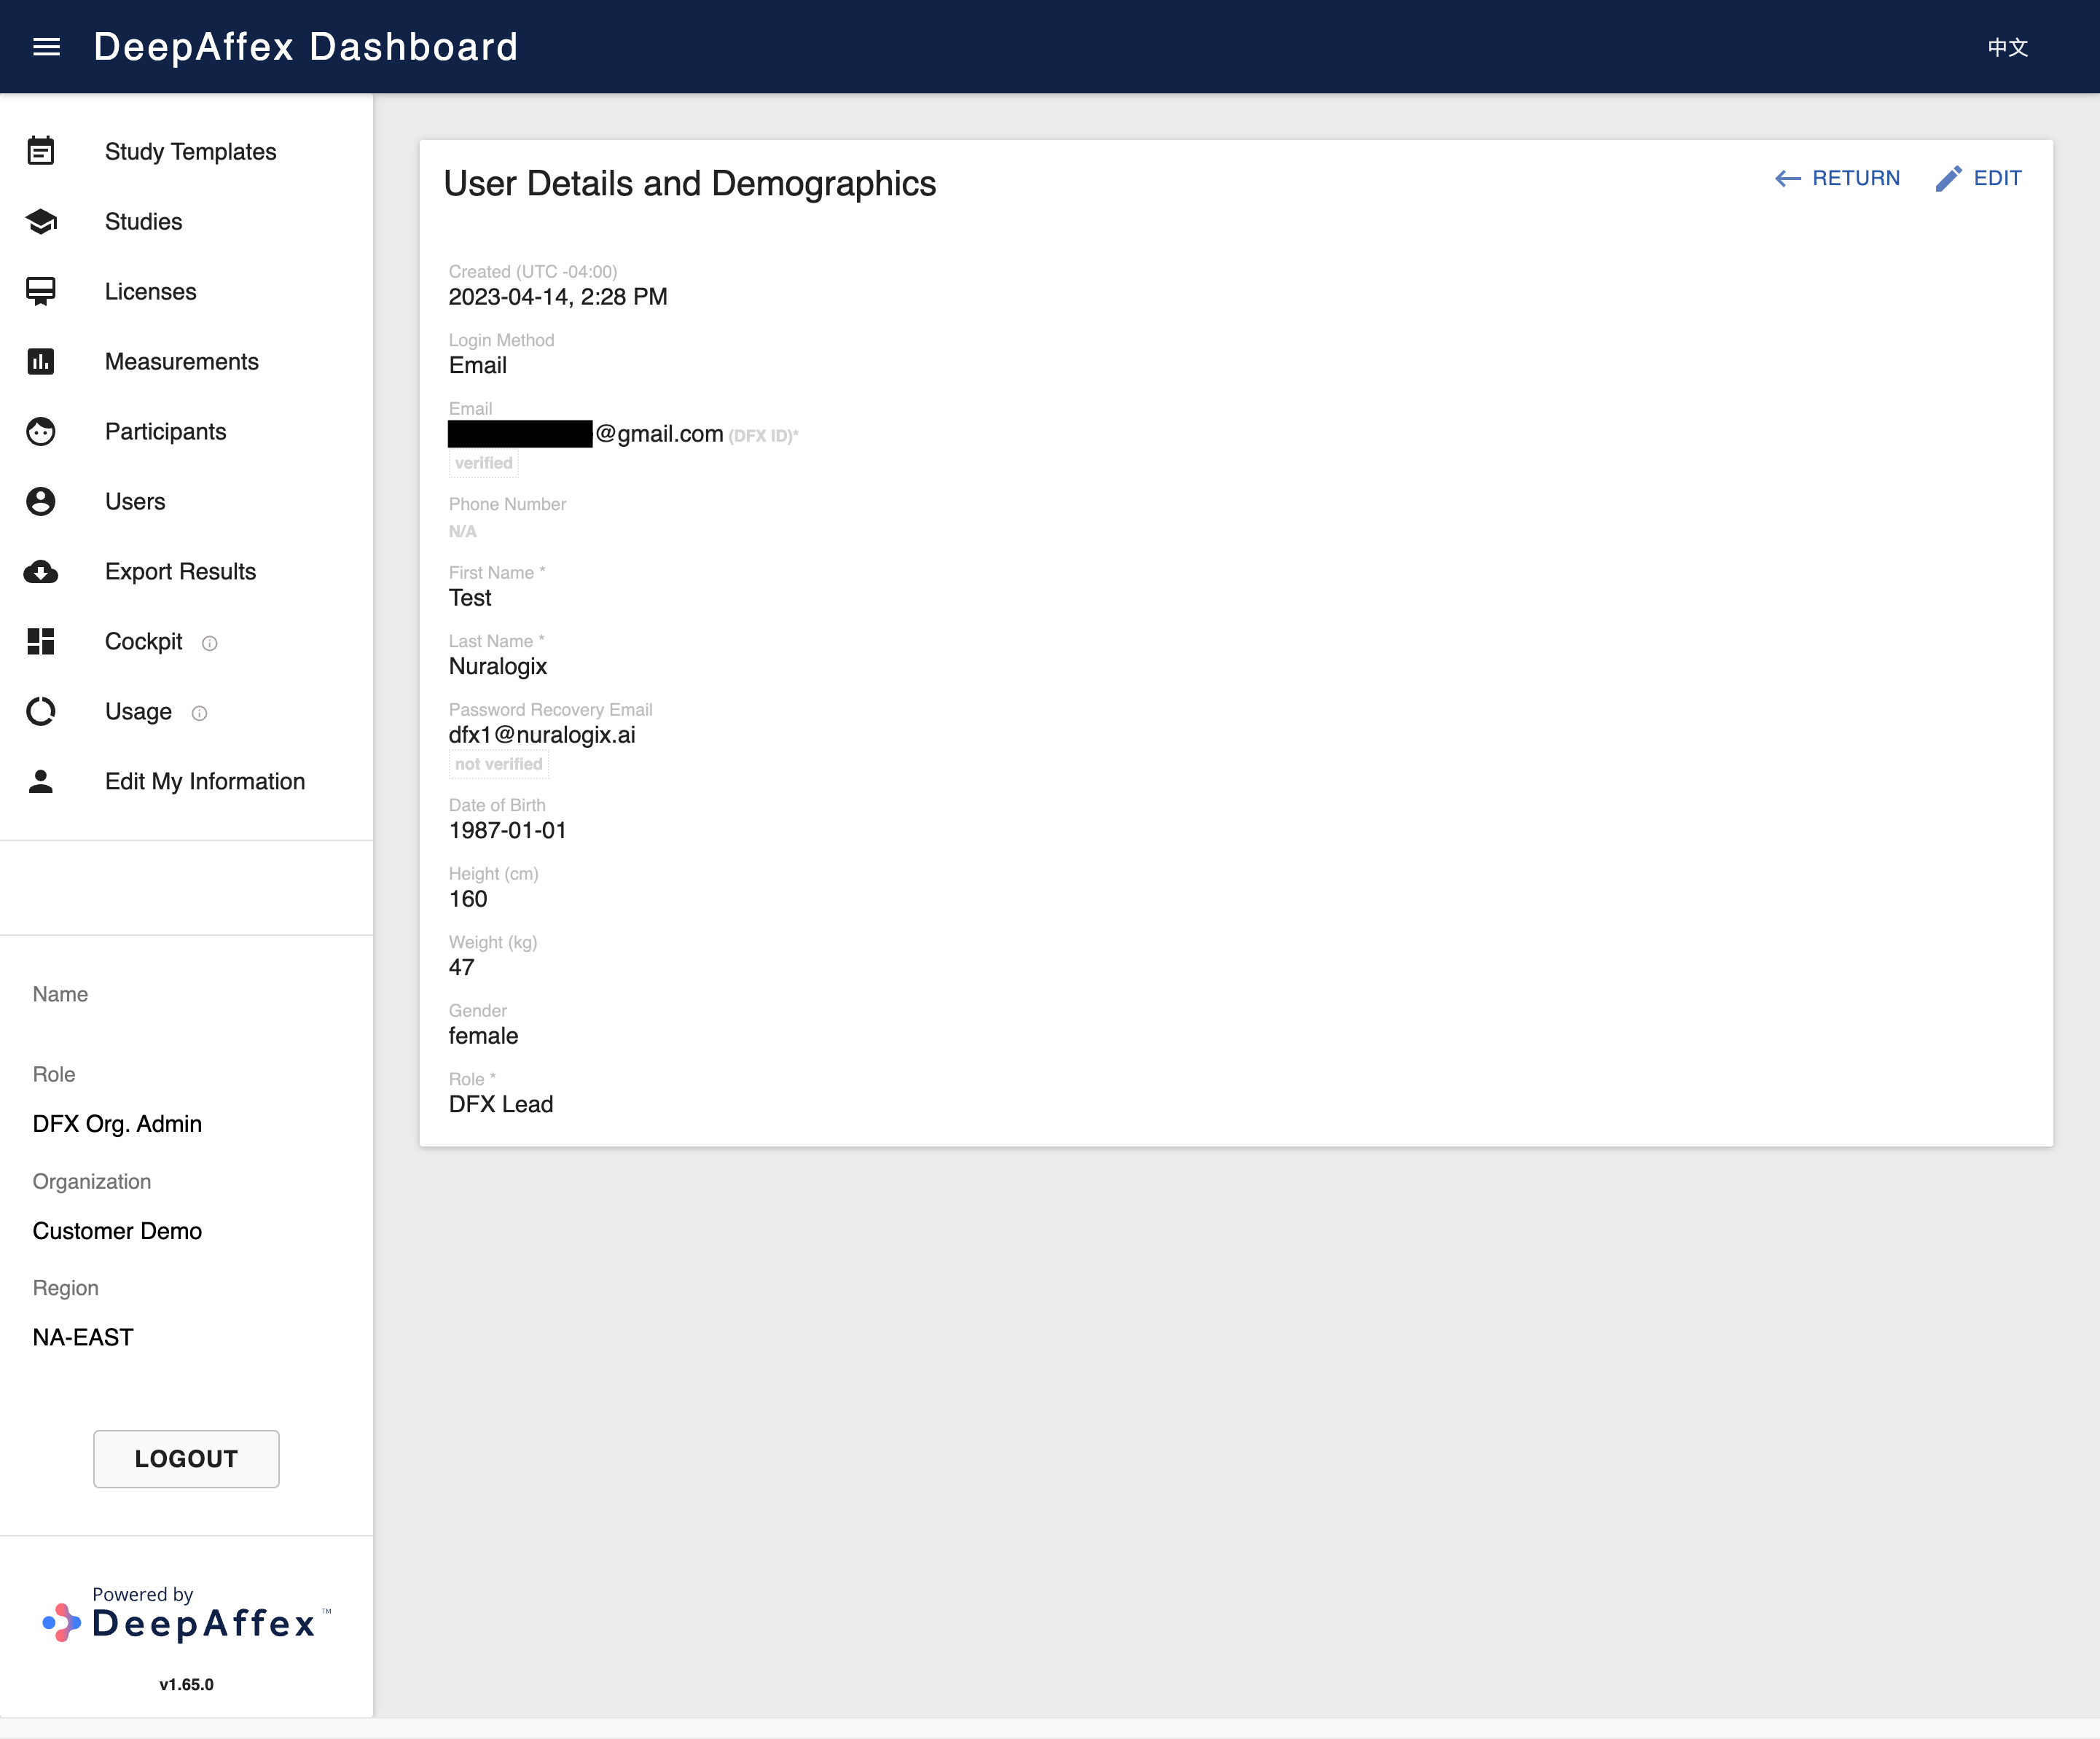Image resolution: width=2100 pixels, height=1739 pixels.
Task: Click the 'verified' email badge
Action: pyautogui.click(x=484, y=463)
